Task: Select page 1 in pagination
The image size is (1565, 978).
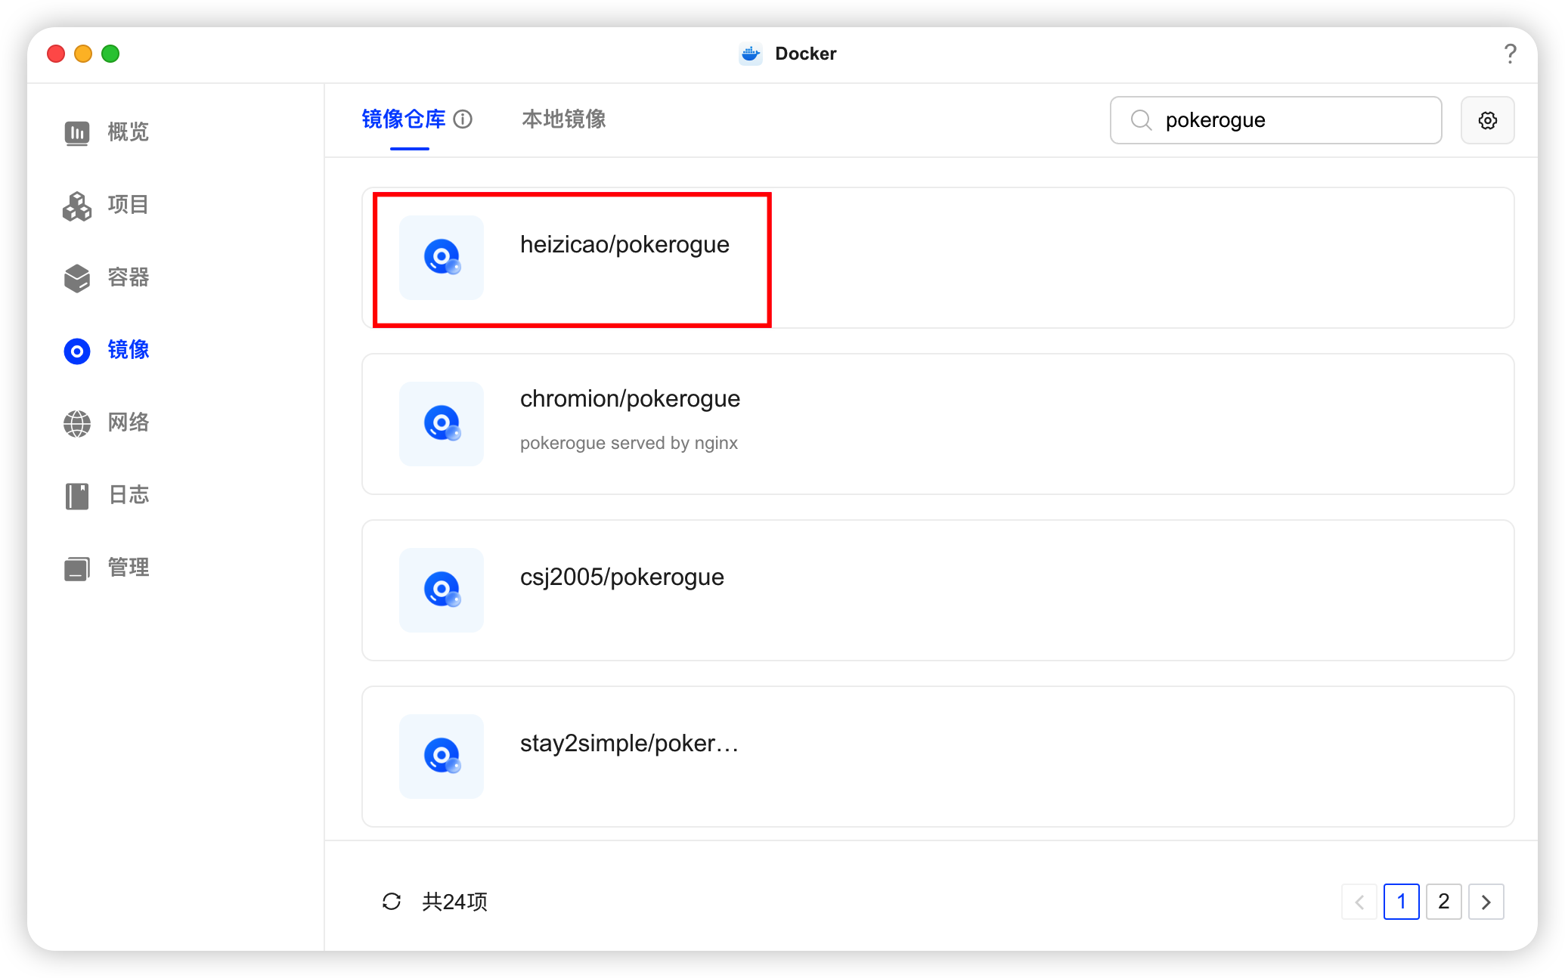Action: click(x=1401, y=901)
